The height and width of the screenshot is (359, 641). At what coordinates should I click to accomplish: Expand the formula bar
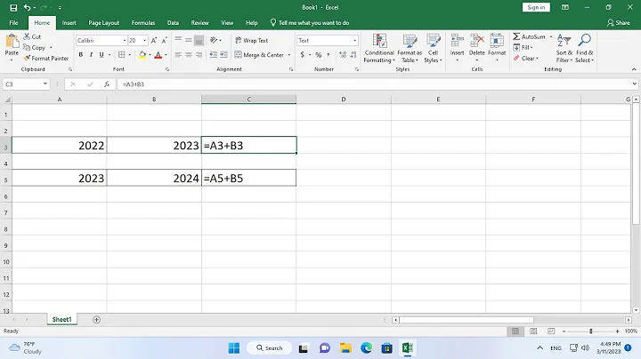coord(634,84)
